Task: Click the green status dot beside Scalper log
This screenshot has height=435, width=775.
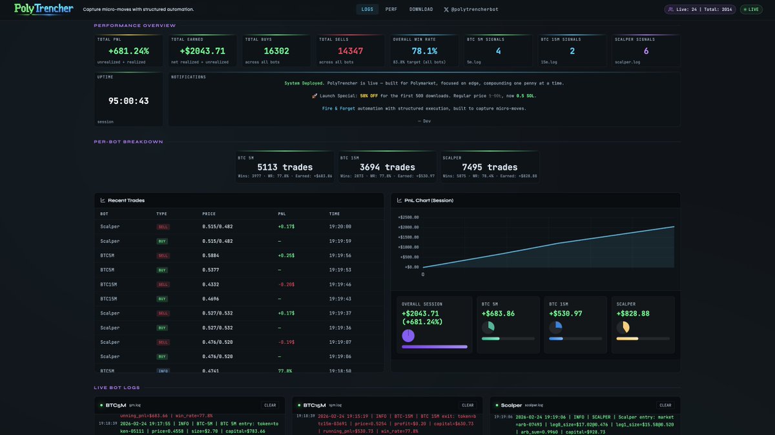Action: (496, 405)
